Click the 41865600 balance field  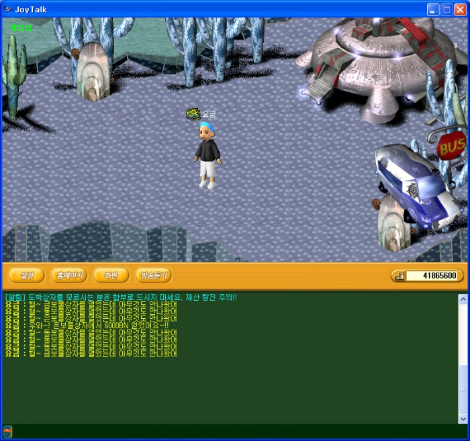click(x=434, y=276)
